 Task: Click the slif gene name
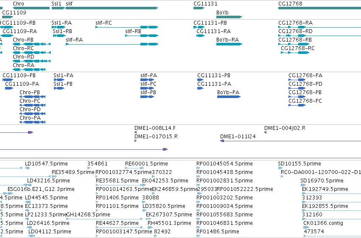tap(69, 4)
